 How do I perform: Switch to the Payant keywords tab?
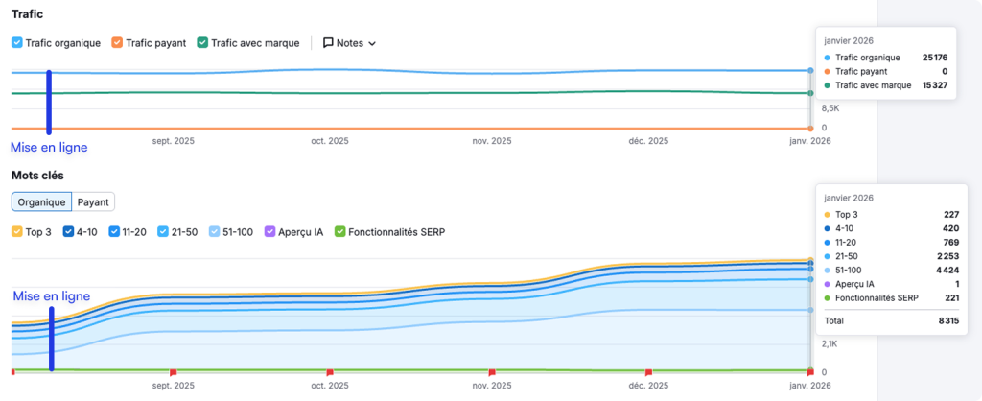coord(93,202)
